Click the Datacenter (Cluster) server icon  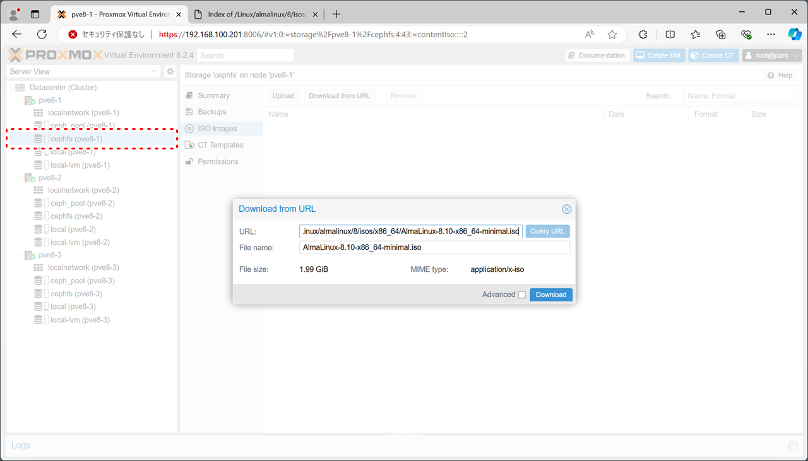[20, 88]
